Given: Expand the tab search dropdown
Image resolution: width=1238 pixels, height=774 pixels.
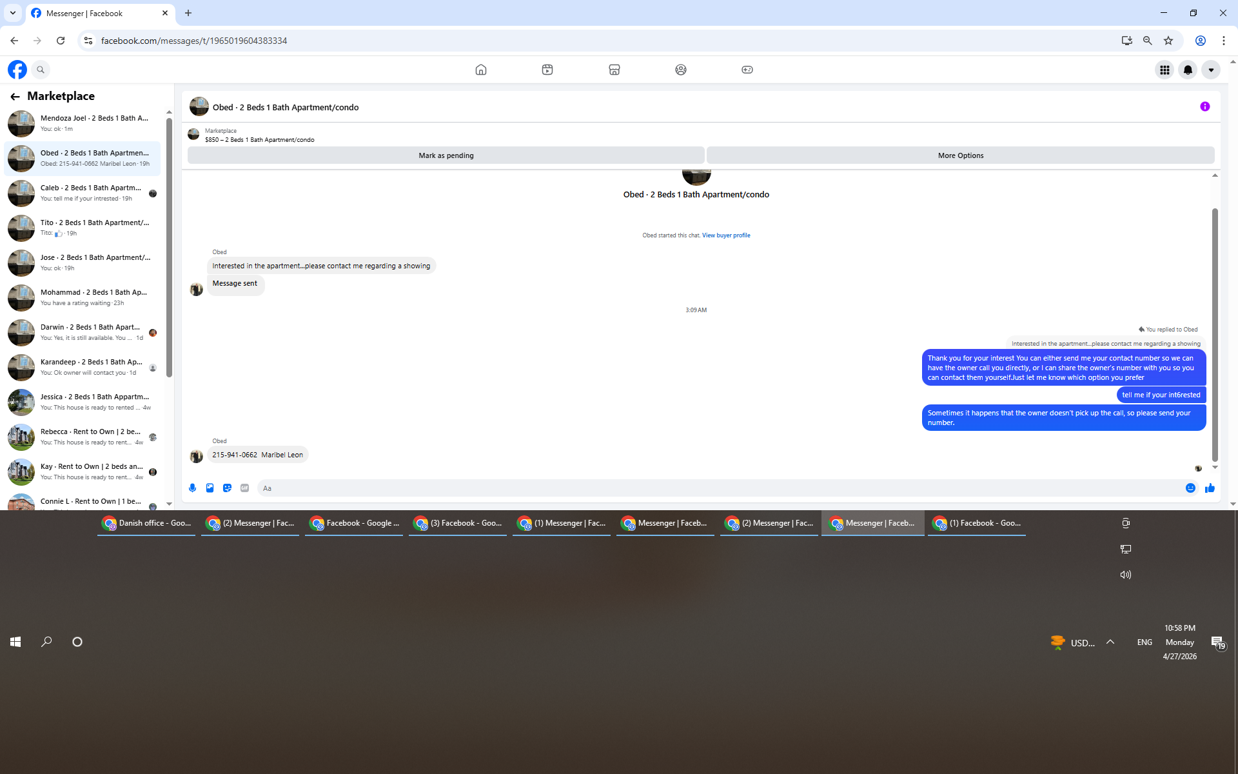Looking at the screenshot, I should pos(13,13).
